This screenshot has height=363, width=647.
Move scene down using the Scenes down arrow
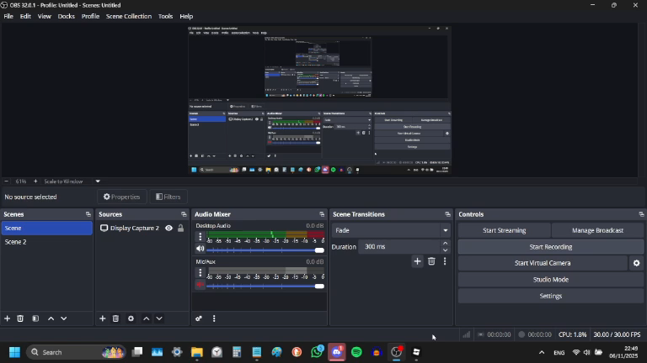[63, 318]
